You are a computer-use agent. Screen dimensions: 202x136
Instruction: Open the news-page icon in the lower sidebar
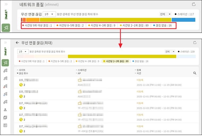pos(6,117)
